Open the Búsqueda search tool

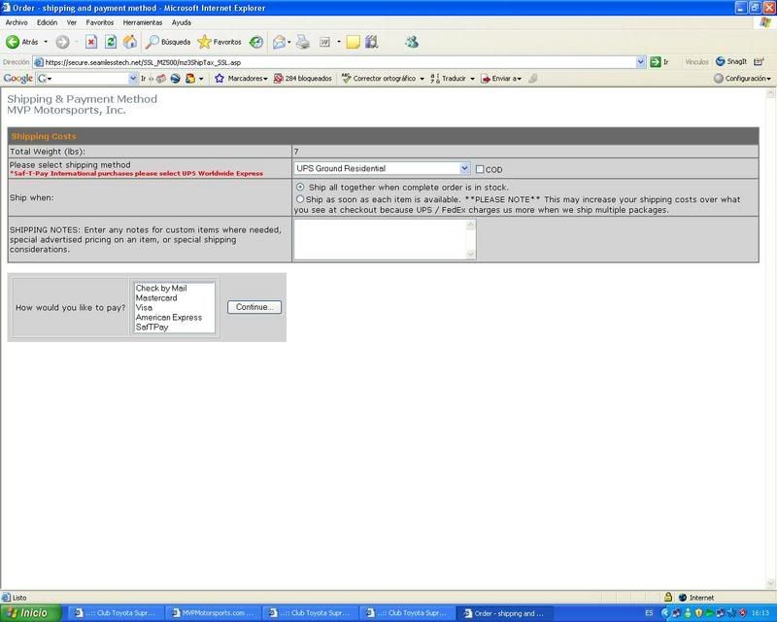[168, 42]
